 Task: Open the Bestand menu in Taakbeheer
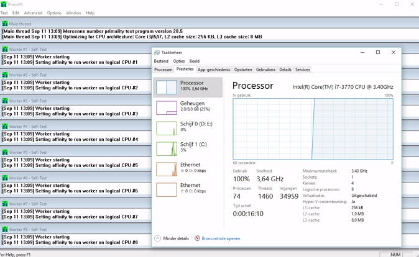[x=161, y=61]
